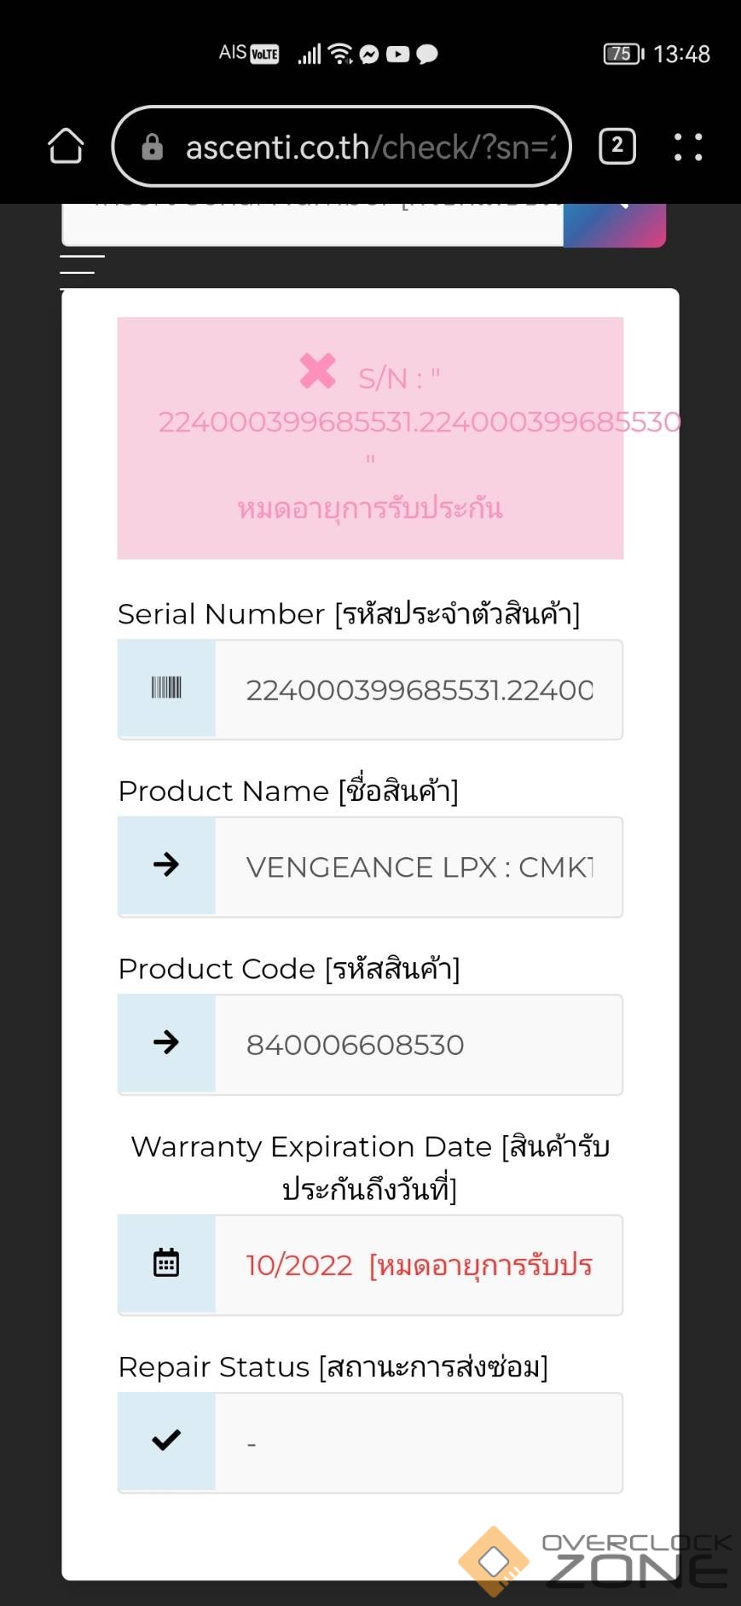
Task: Tap the Repair Status value field
Action: coord(419,1443)
